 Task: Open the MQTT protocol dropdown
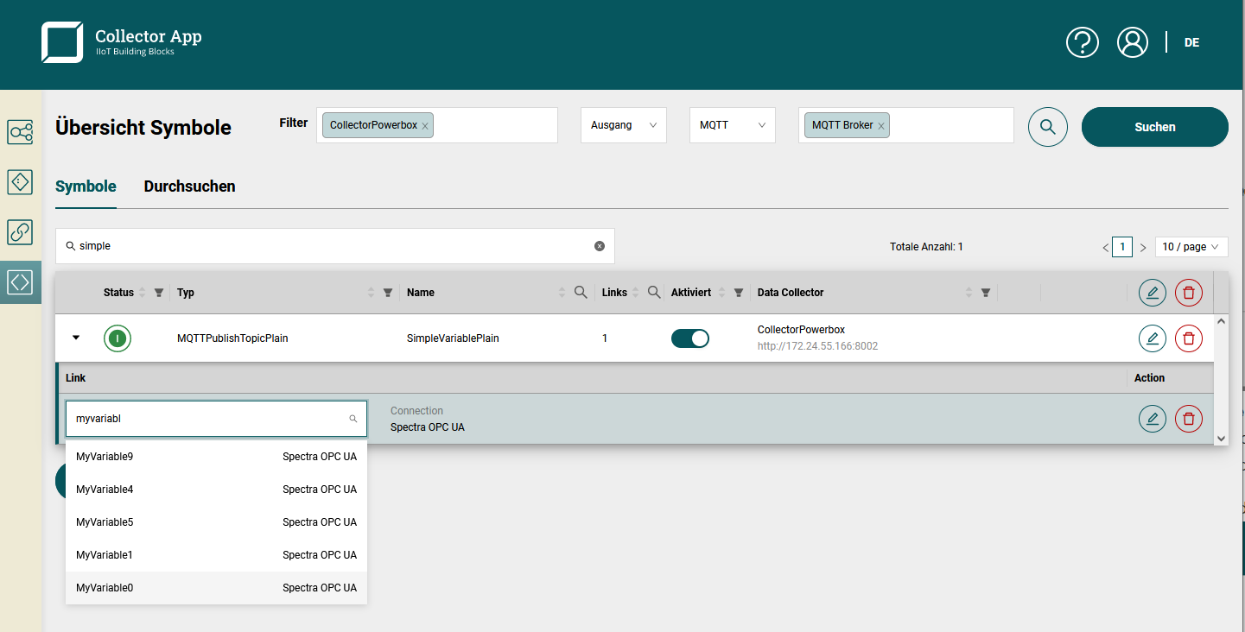(732, 125)
